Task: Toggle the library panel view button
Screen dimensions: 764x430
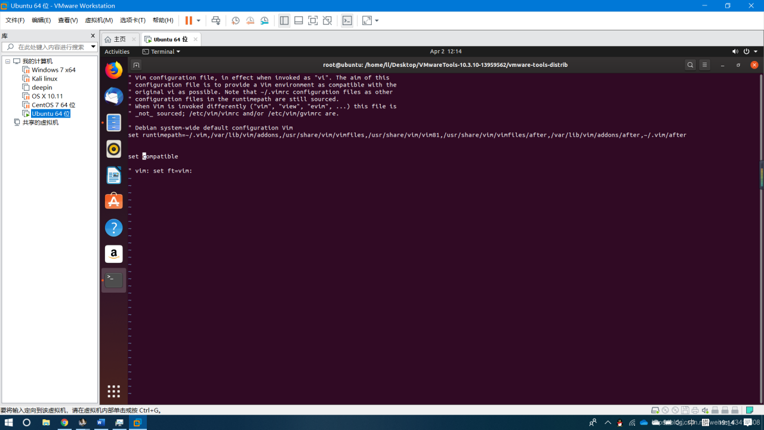Action: pos(284,20)
